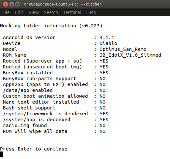Click the 'BusyBox installed' label
The height and width of the screenshot is (159, 170).
[28, 73]
